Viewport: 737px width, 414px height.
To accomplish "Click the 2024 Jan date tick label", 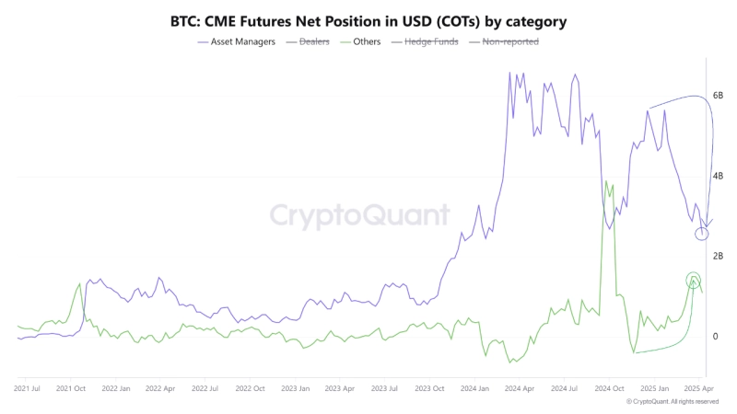I will 476,389.
